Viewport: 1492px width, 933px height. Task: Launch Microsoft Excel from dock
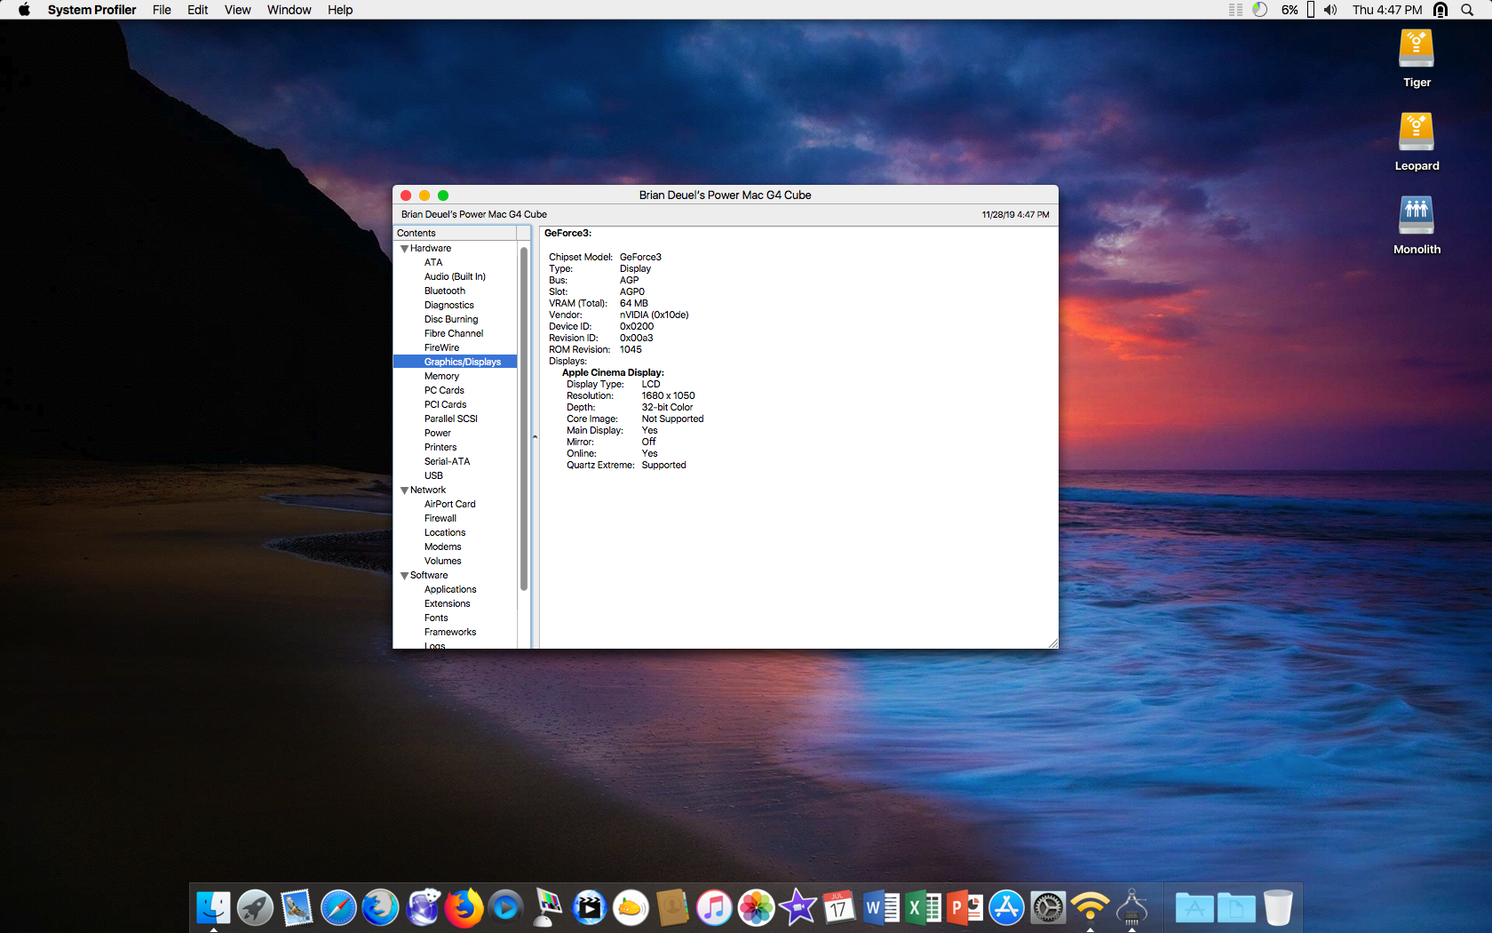[x=923, y=908]
